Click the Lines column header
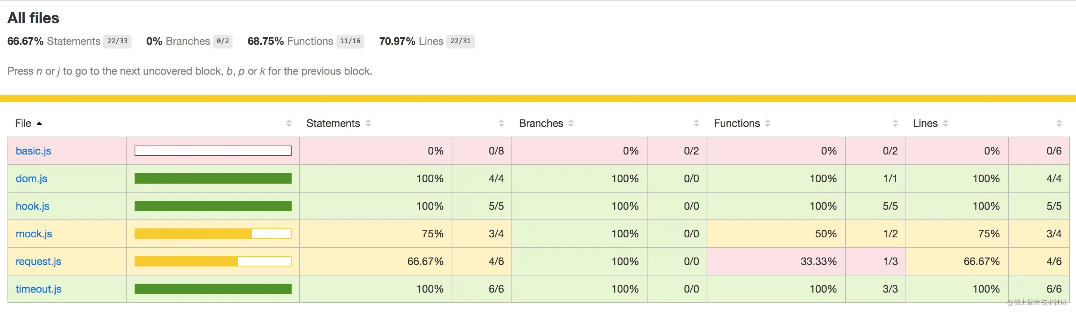 point(925,124)
